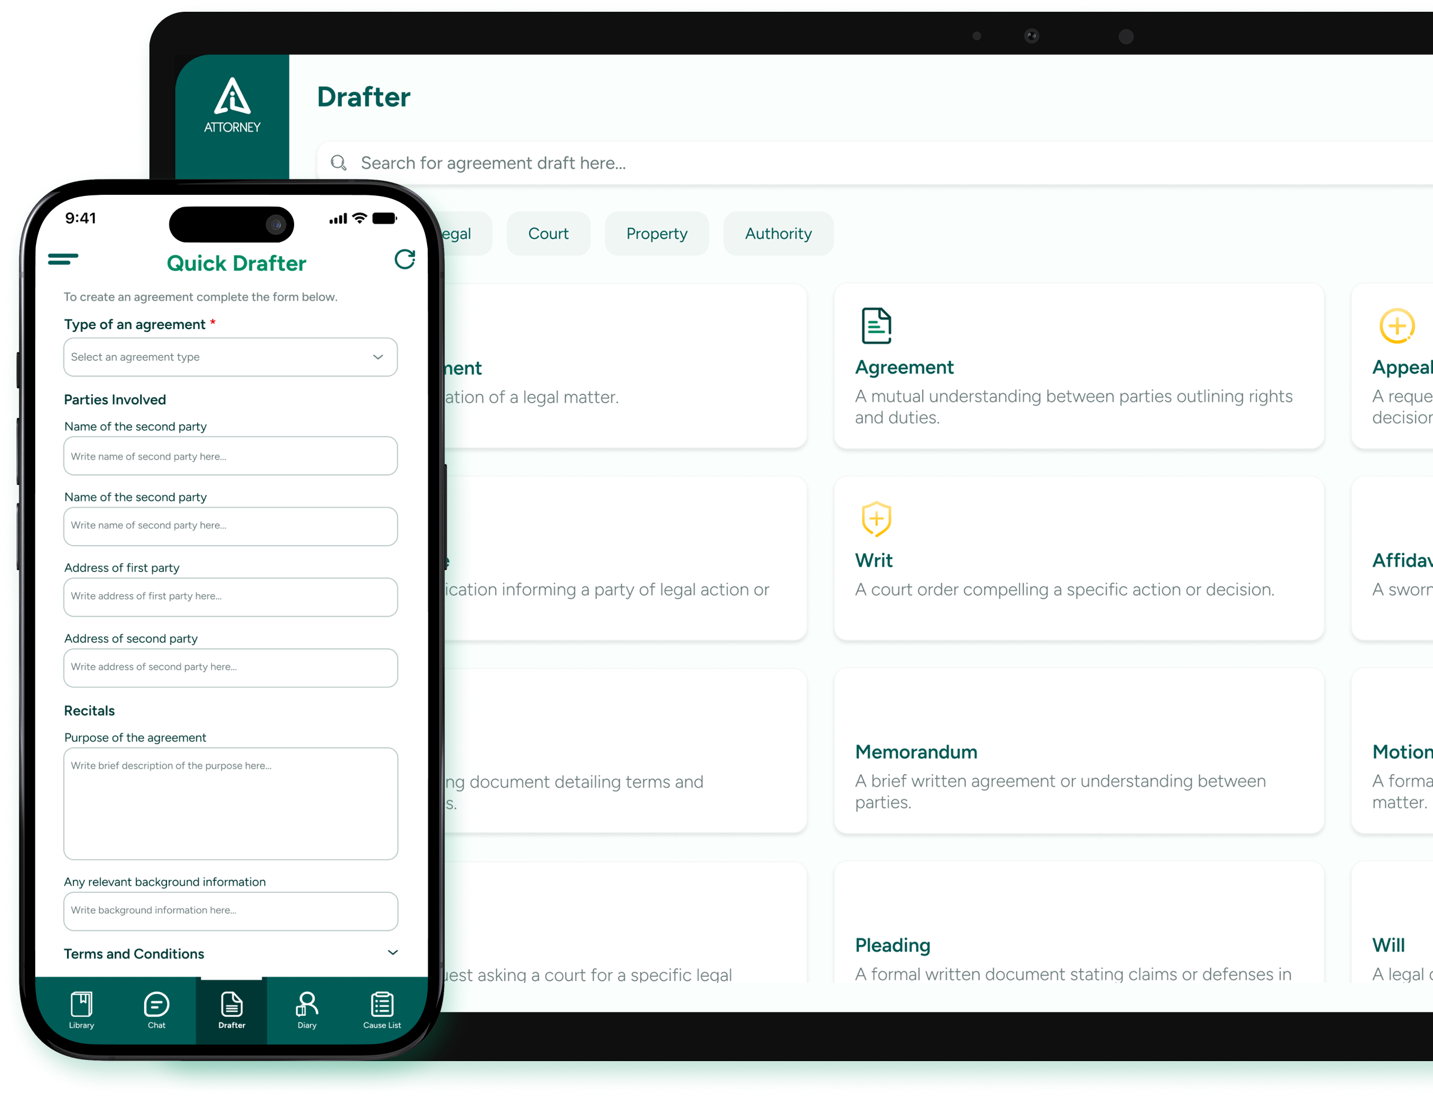
Task: Click the Writ shield icon
Action: click(876, 518)
